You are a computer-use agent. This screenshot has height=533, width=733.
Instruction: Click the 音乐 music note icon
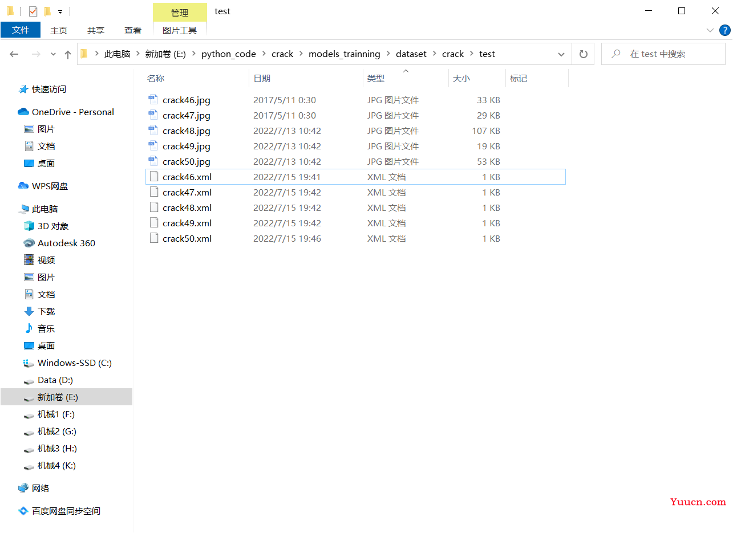pyautogui.click(x=29, y=328)
